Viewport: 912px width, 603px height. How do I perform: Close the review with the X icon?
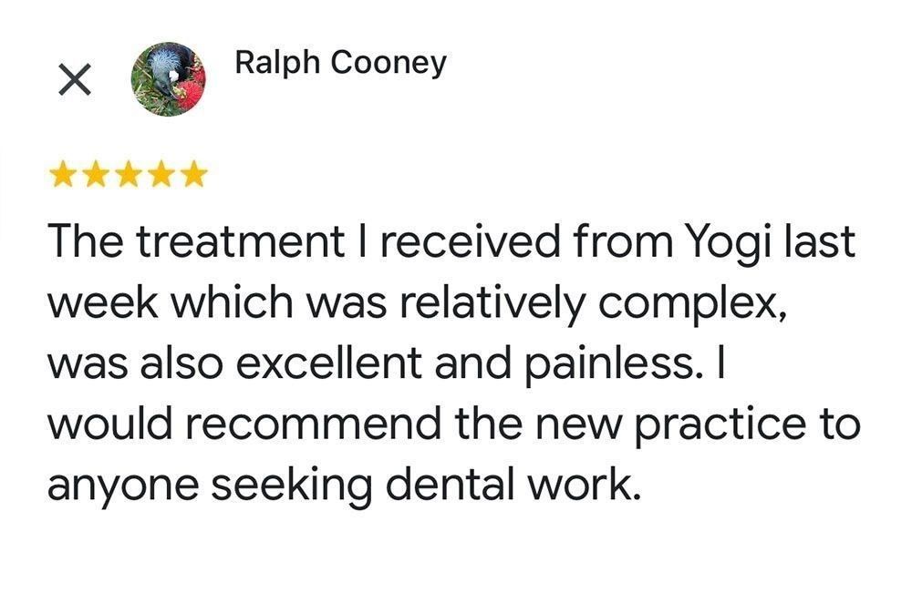pos(75,81)
